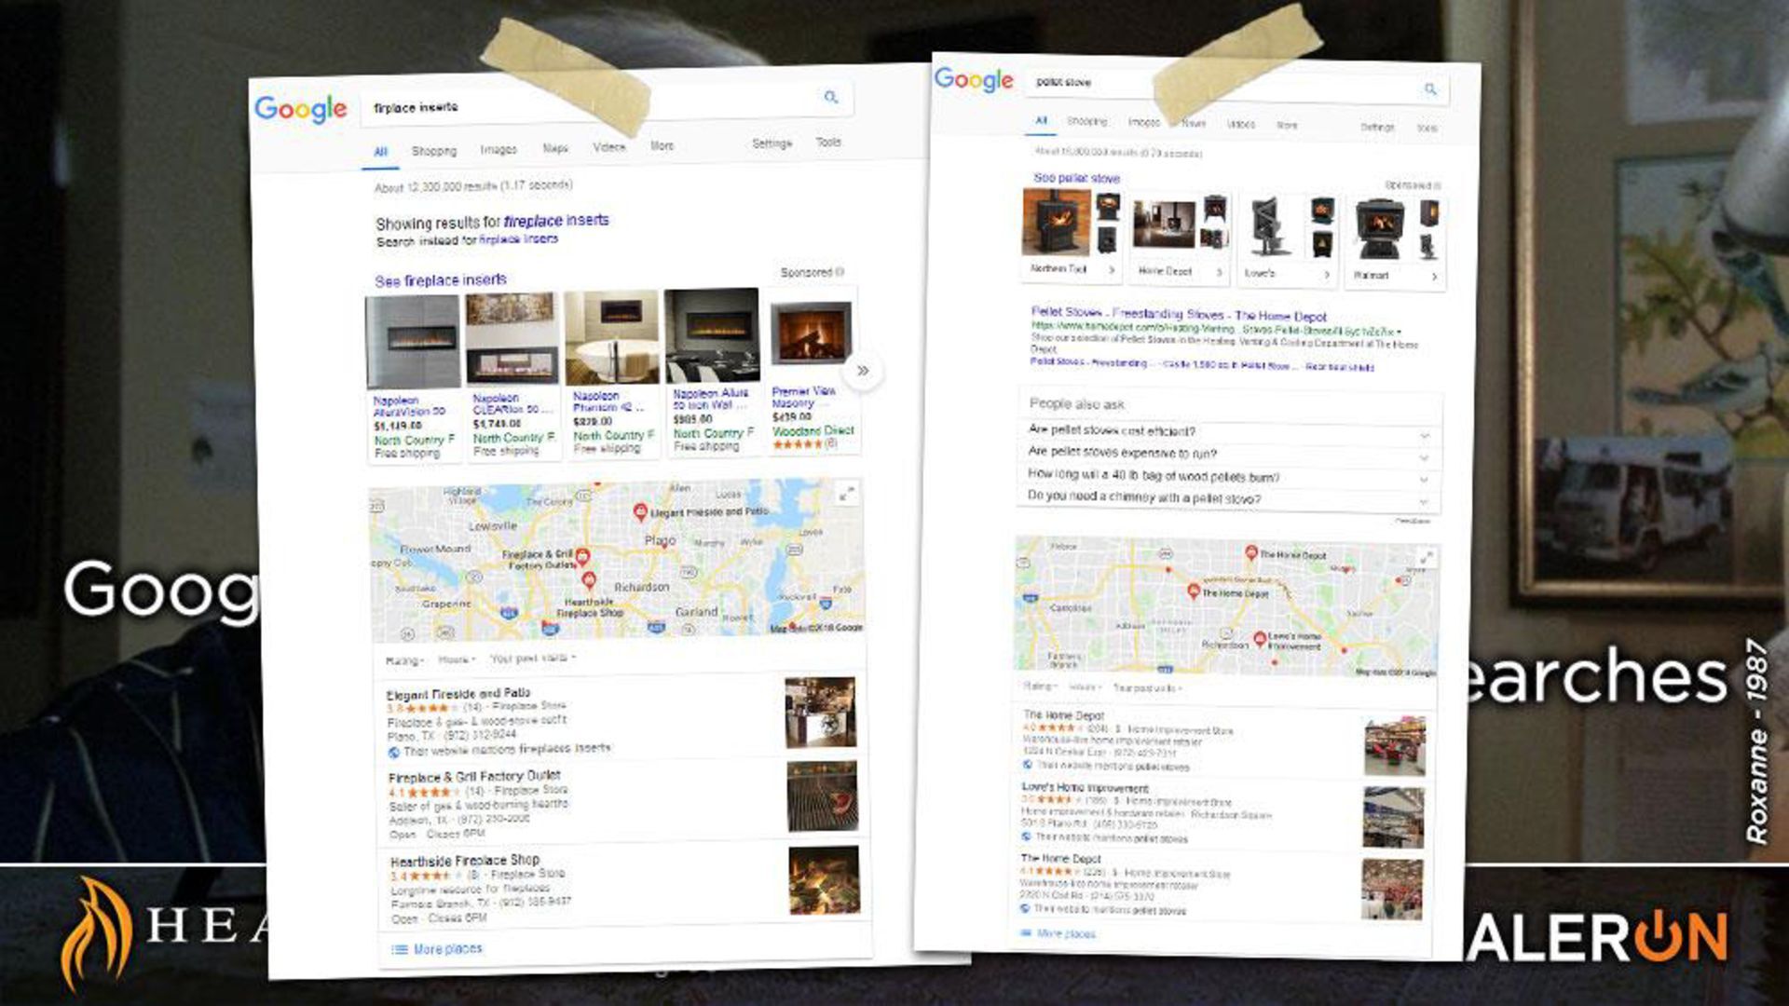1789x1006 pixels.
Task: Open the Rating filter dropdown under pellet stove map
Action: tap(1041, 687)
